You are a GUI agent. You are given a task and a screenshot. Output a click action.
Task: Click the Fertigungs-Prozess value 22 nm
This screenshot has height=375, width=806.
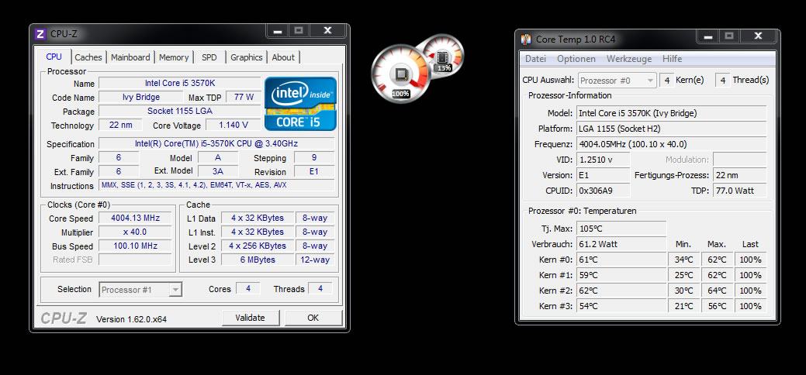click(740, 175)
